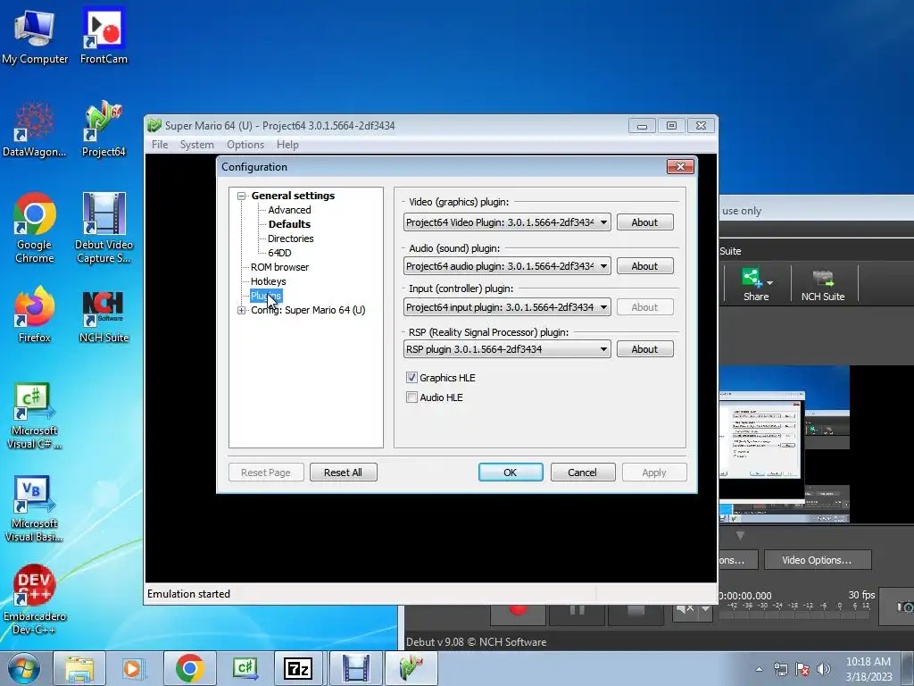The width and height of the screenshot is (914, 686).
Task: Click NCH Suite icon in Debut toolbar
Action: coord(822,284)
